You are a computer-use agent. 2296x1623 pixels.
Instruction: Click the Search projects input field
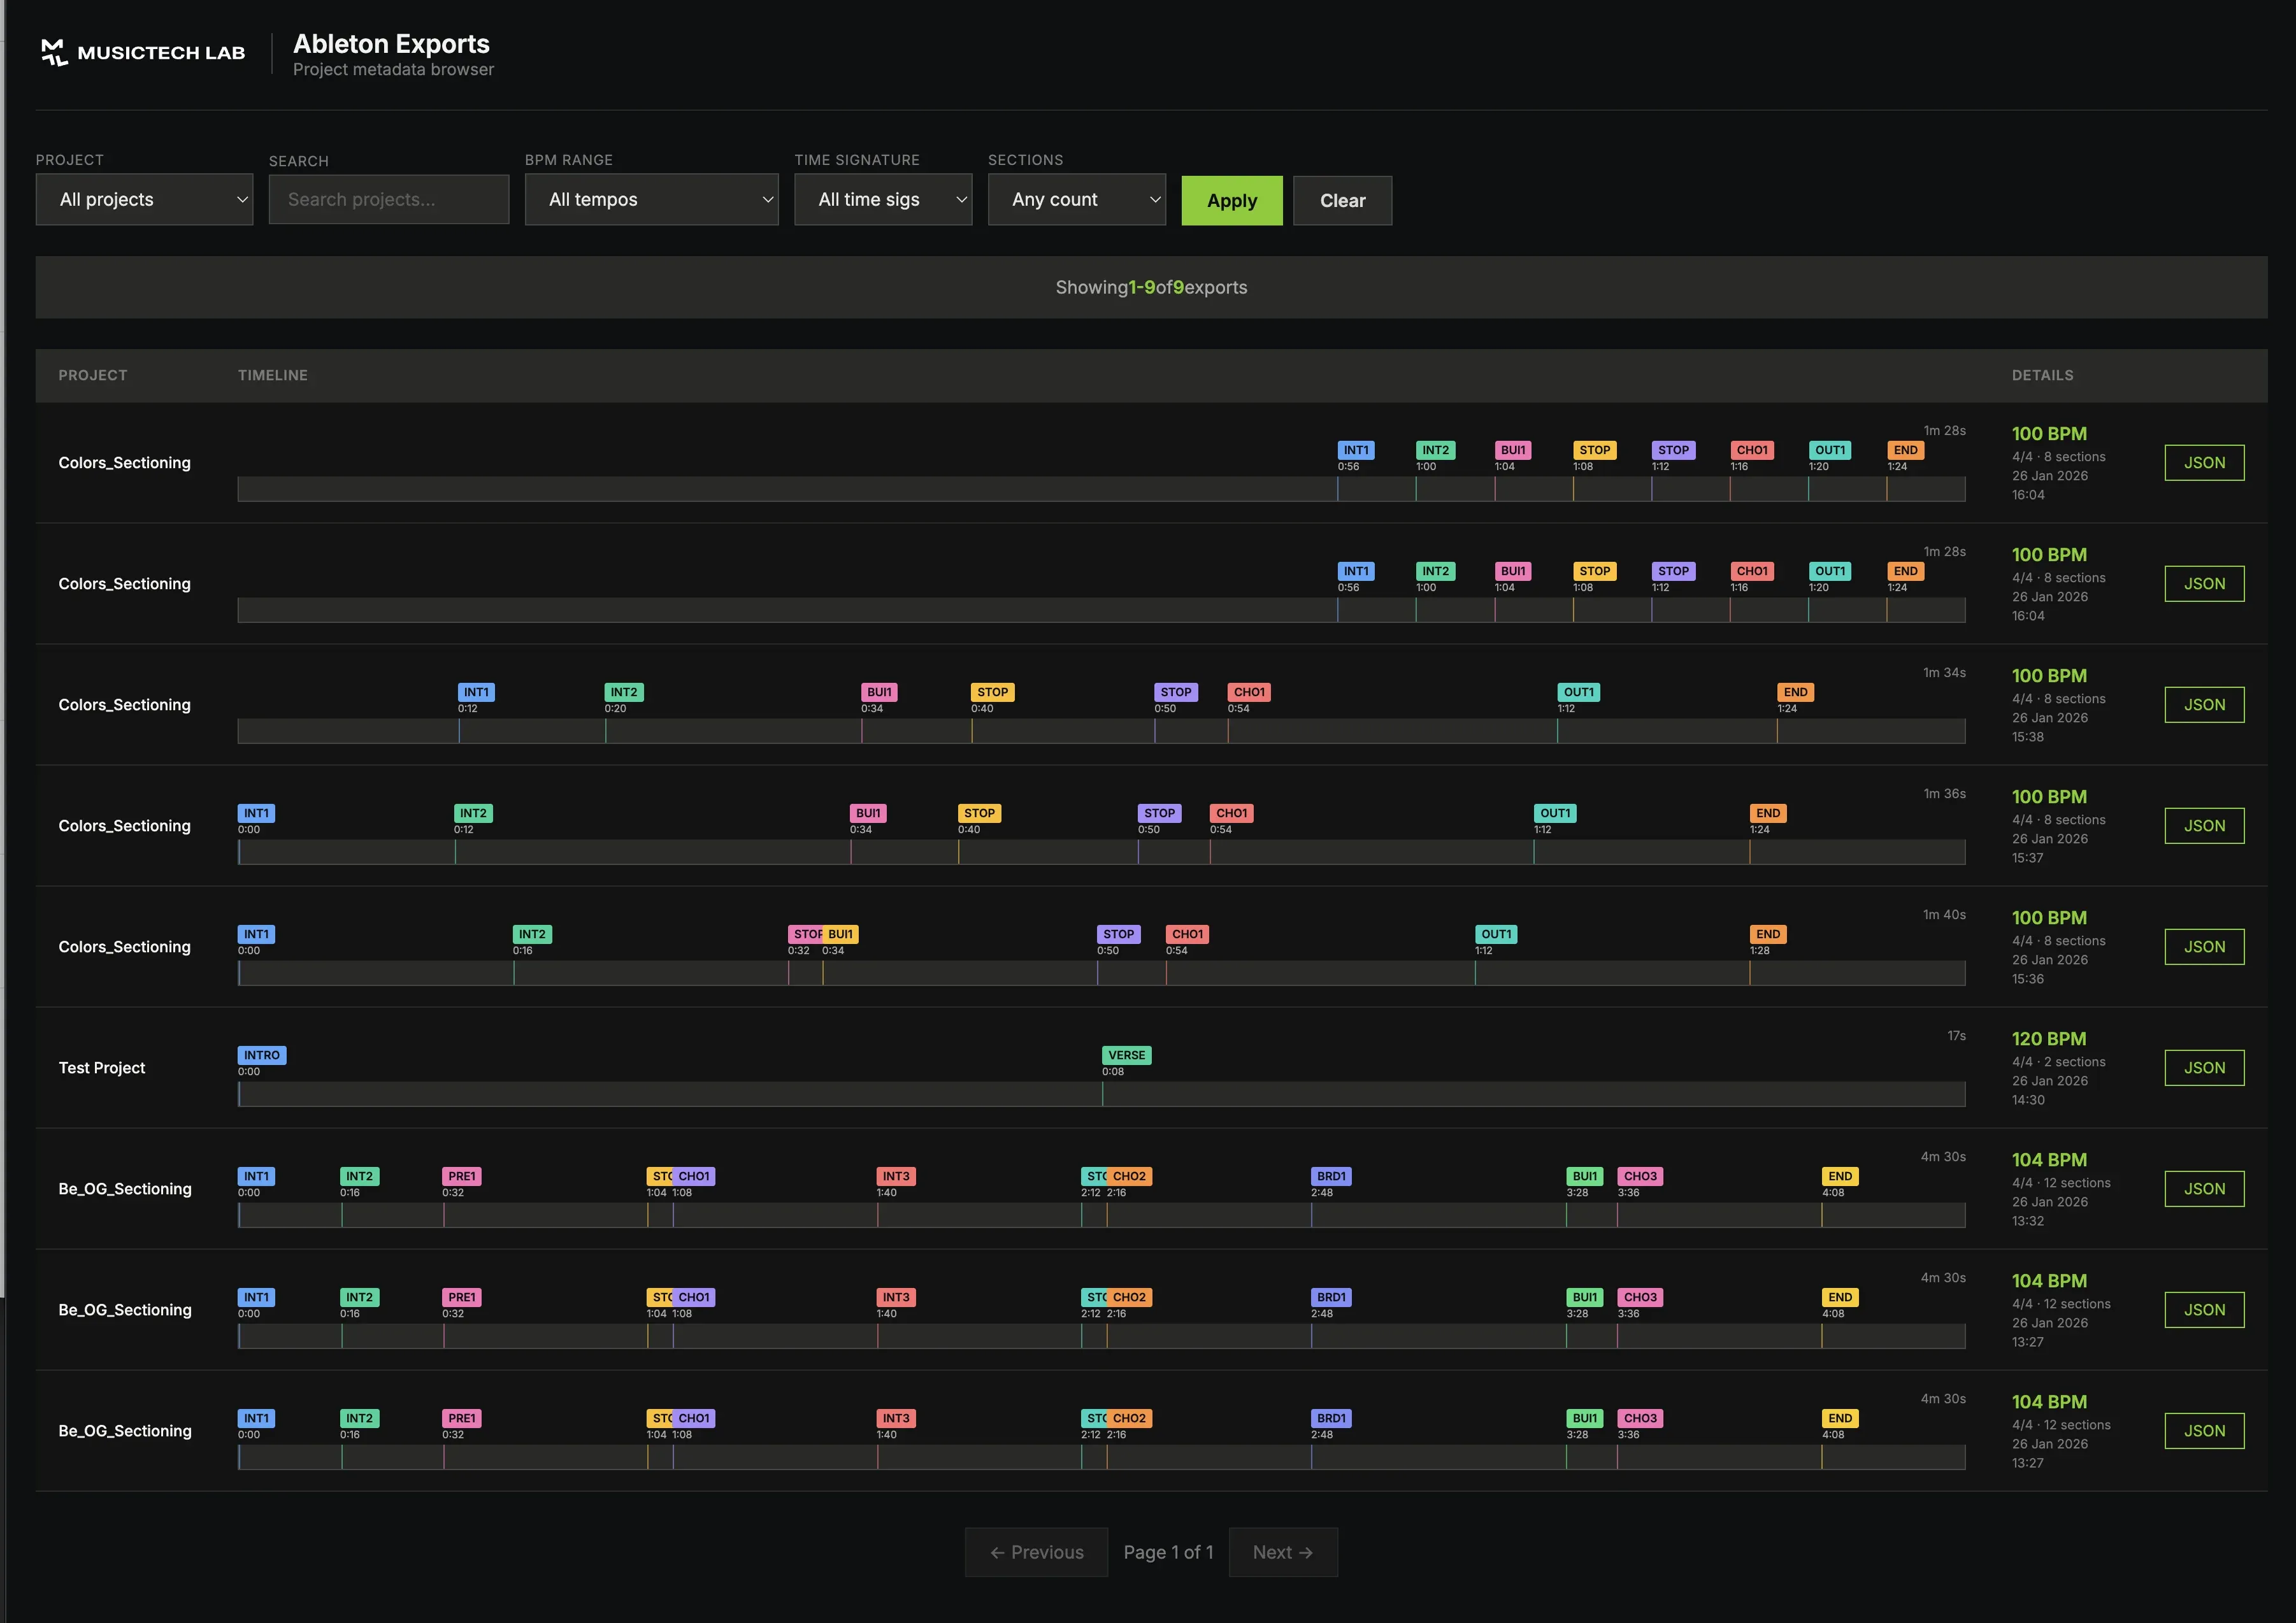pos(388,199)
